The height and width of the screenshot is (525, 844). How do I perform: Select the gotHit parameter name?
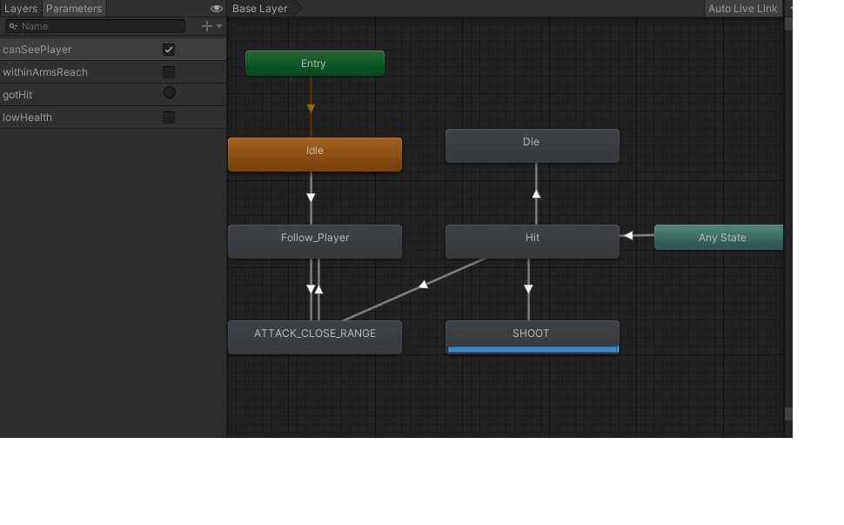(17, 95)
